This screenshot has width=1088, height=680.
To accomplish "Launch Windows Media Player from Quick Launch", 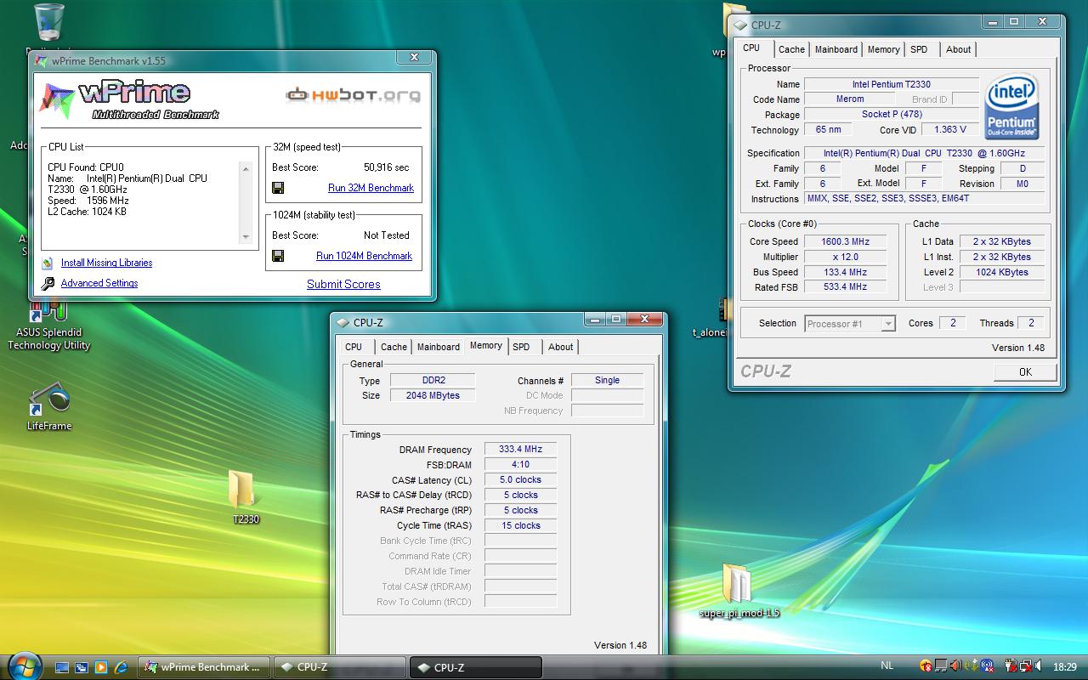I will pyautogui.click(x=101, y=667).
